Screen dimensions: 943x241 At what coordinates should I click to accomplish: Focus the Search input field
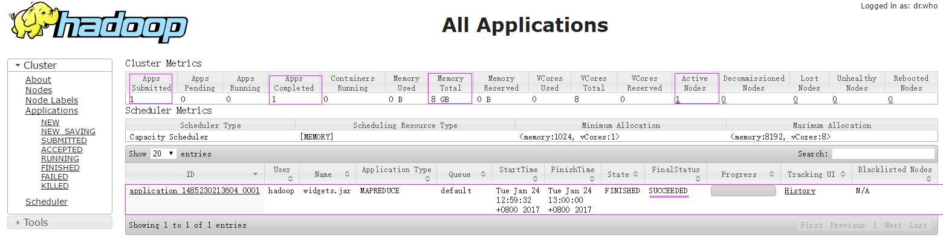pyautogui.click(x=883, y=154)
